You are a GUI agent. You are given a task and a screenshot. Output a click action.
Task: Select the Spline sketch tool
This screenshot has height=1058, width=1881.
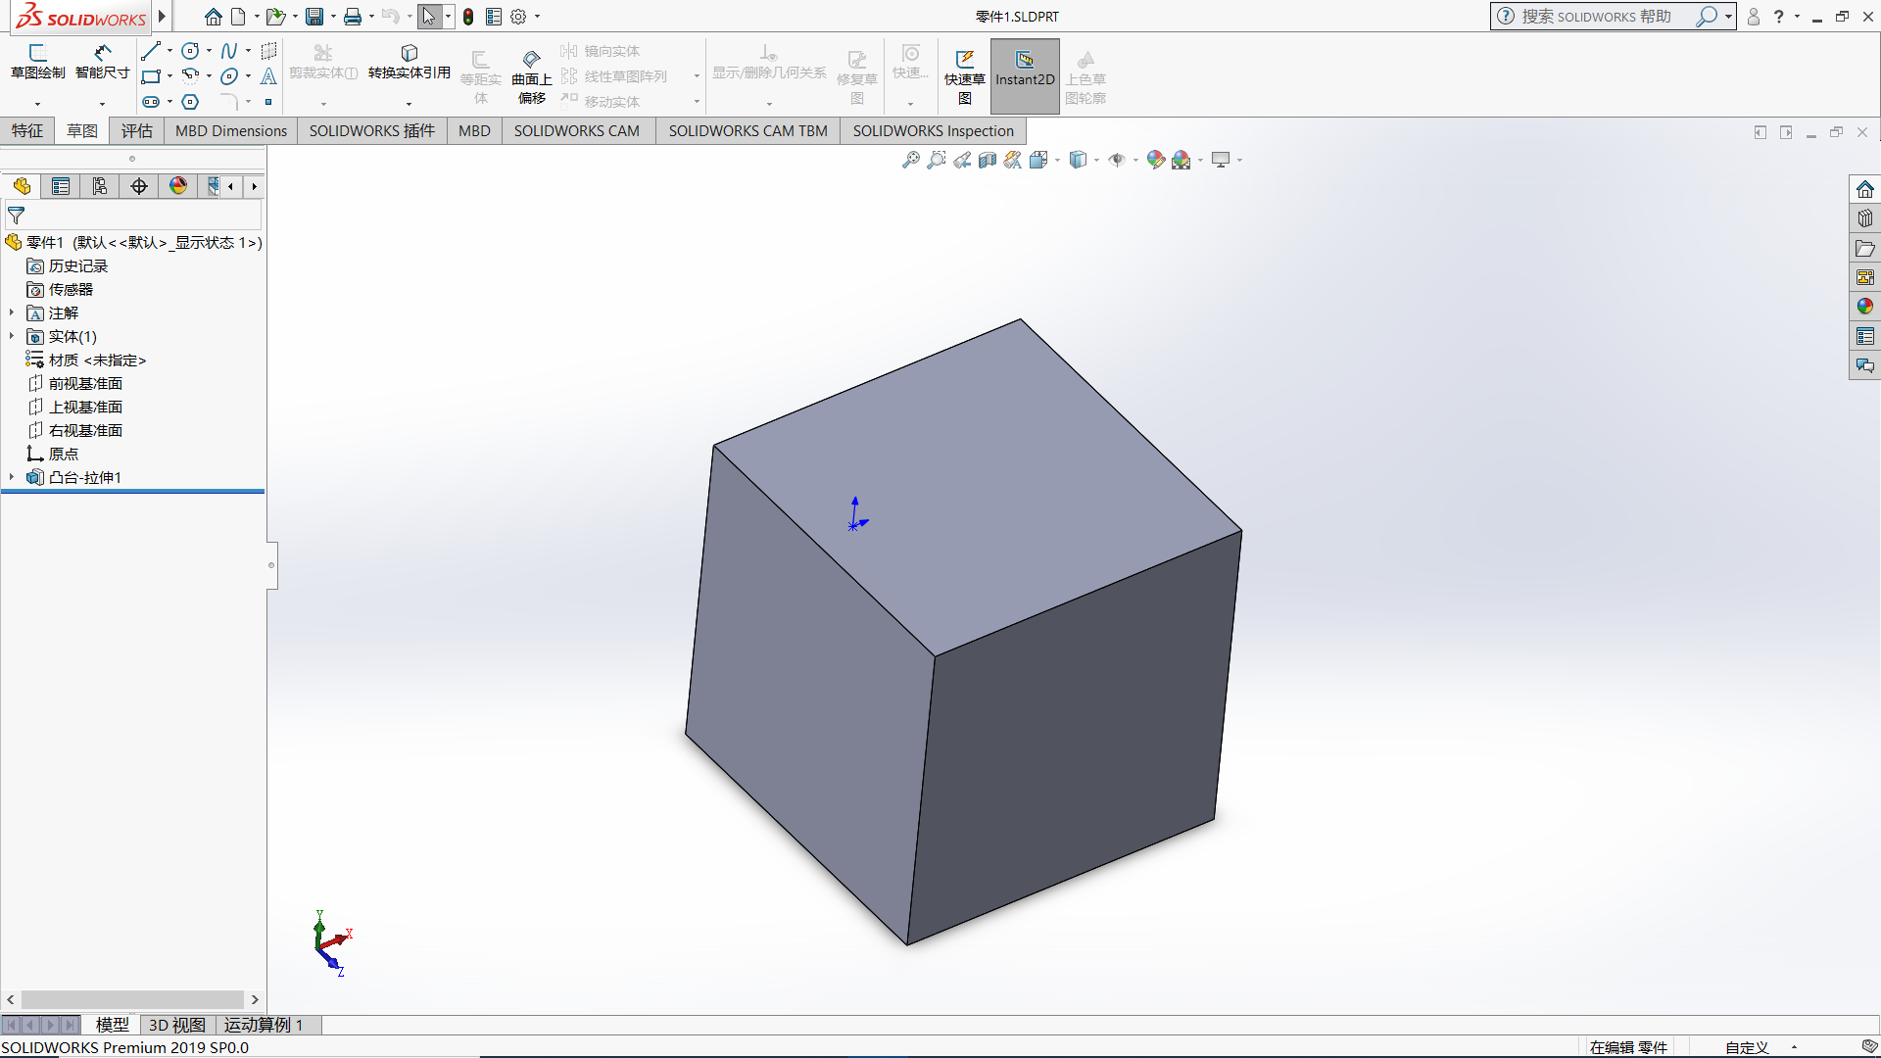[228, 51]
